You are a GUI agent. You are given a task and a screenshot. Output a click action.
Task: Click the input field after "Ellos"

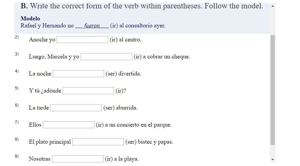click(x=69, y=125)
